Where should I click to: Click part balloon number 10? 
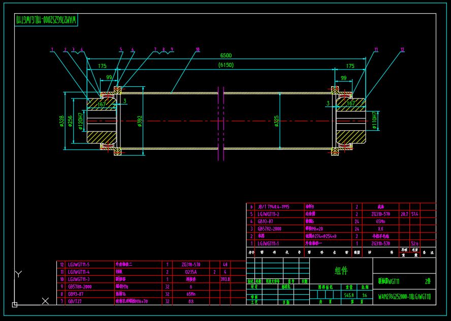tap(198, 50)
